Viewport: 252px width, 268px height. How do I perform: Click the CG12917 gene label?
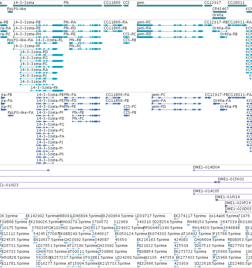(213, 3)
